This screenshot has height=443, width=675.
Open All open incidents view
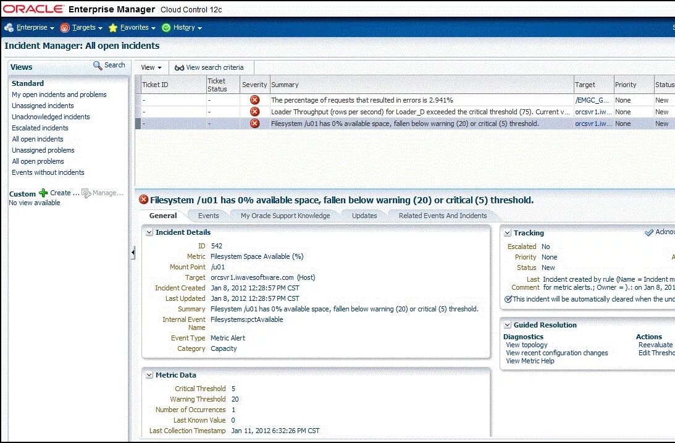coord(38,139)
